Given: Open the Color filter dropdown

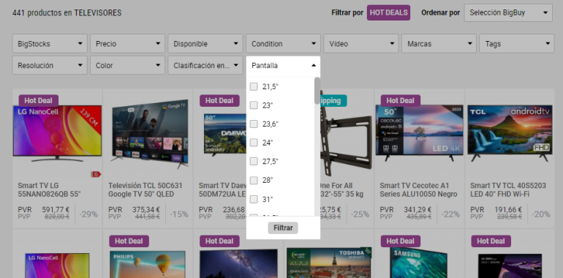Looking at the screenshot, I should tap(127, 65).
